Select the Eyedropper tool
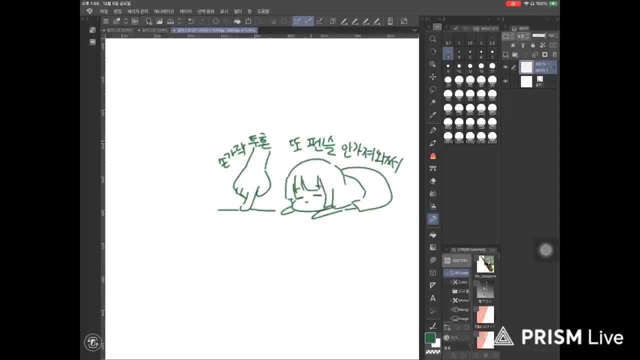This screenshot has height=360, width=640. click(x=433, y=114)
